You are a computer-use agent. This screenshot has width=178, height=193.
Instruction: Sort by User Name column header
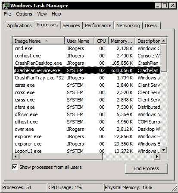click(x=79, y=41)
